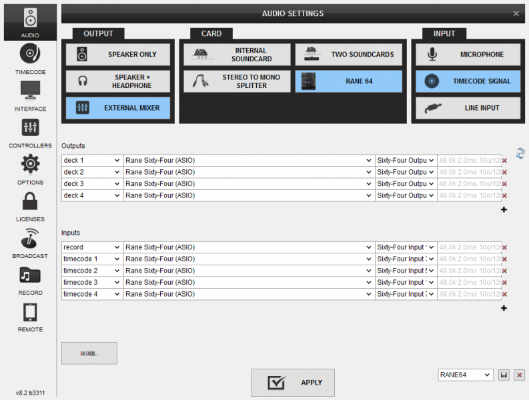
Task: Open the deck 3 source dropdown
Action: coord(93,184)
